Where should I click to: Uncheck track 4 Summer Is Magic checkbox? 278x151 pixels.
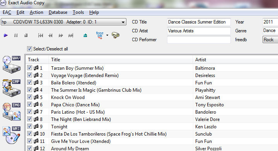coord(29,90)
